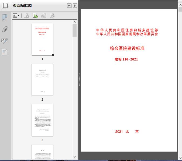Click the 页面缩略图 panel title
Screen dimensions: 182x161
(x=22, y=5)
